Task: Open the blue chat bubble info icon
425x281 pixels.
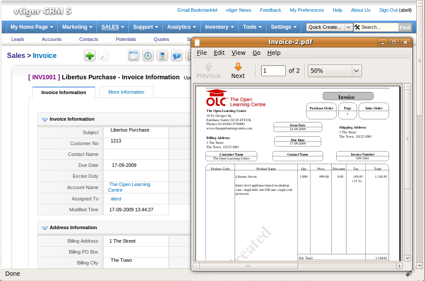Action: (177, 56)
